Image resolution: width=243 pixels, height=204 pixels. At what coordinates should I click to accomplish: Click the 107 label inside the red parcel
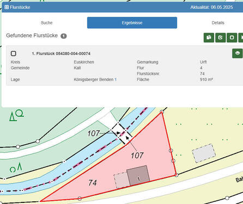click(x=137, y=156)
